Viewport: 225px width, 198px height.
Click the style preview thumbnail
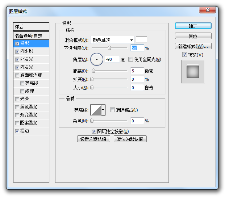coord(193,71)
